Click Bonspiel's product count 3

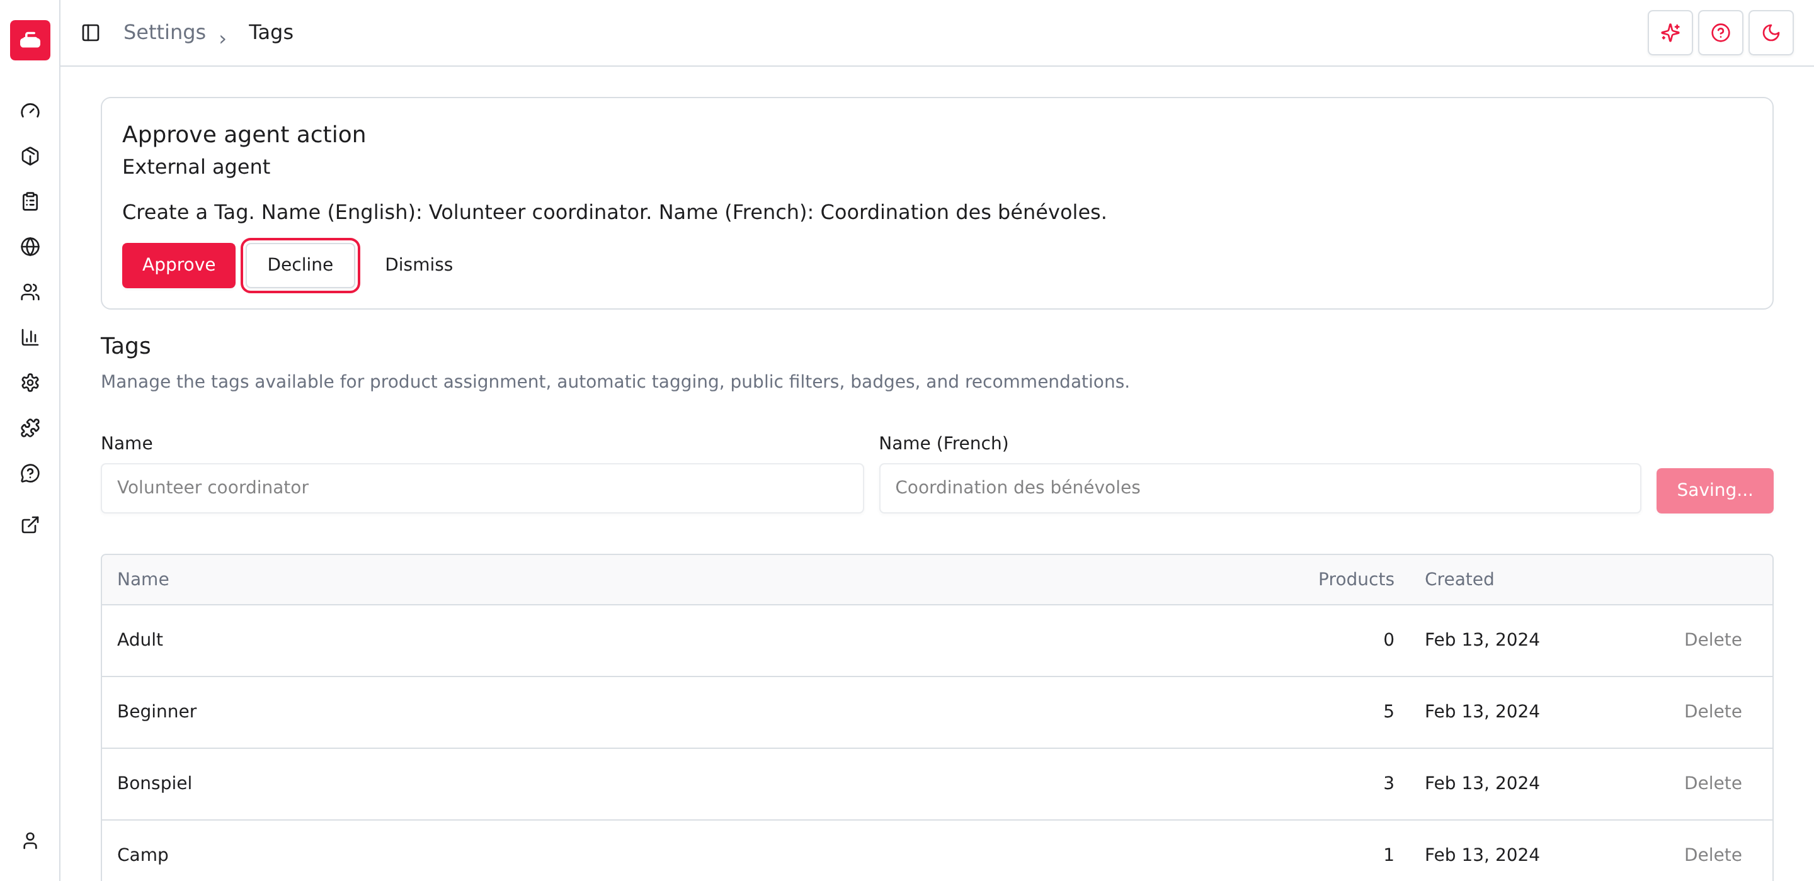[1388, 783]
